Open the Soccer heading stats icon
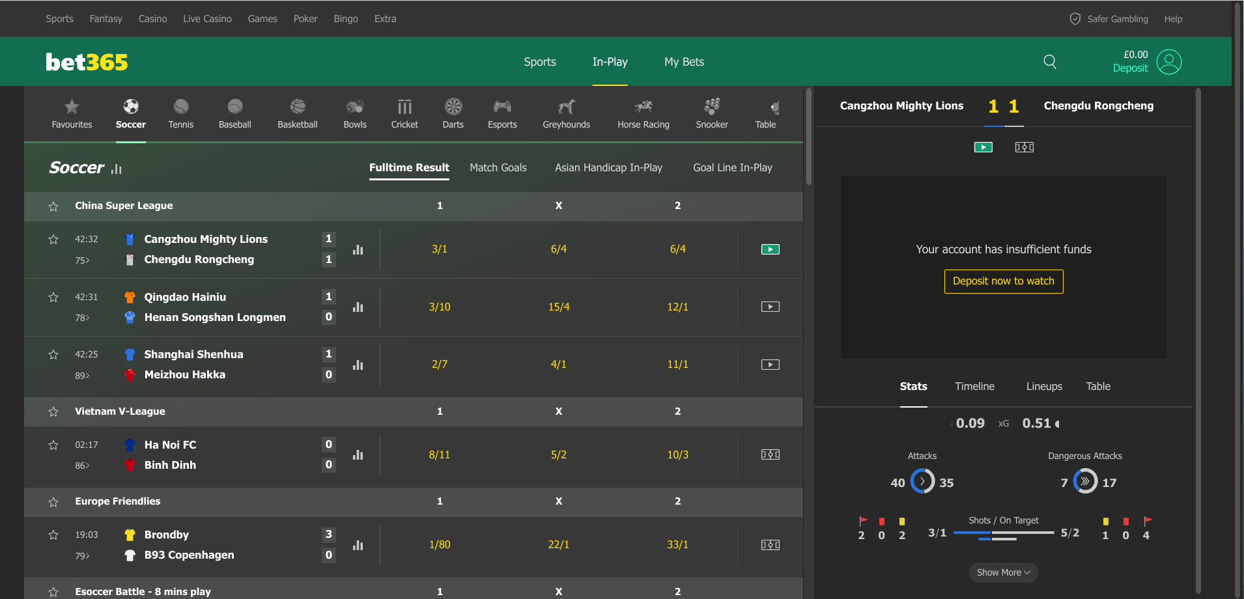1244x599 pixels. tap(117, 169)
